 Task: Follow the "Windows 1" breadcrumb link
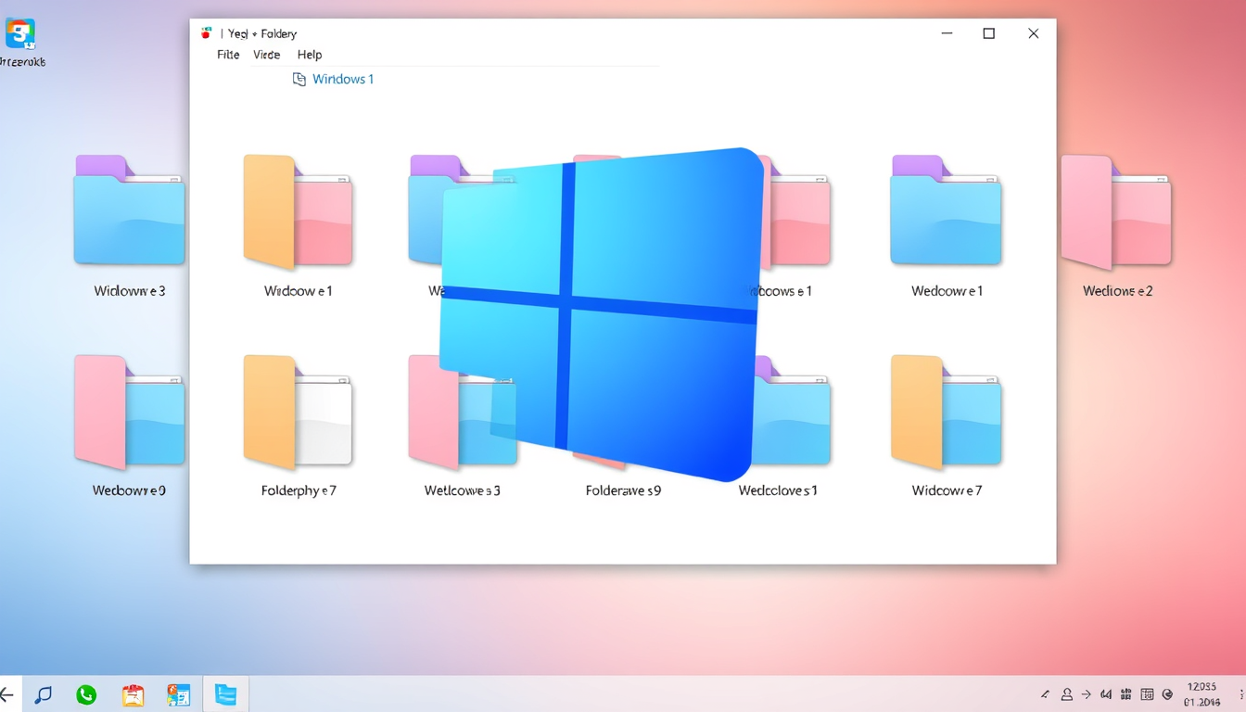click(343, 79)
